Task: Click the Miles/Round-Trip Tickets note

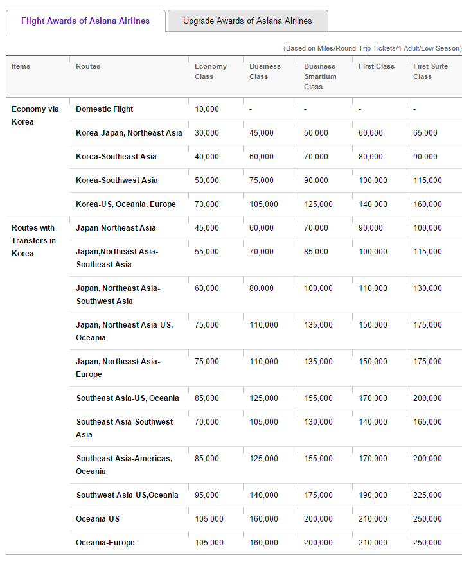Action: (x=372, y=48)
